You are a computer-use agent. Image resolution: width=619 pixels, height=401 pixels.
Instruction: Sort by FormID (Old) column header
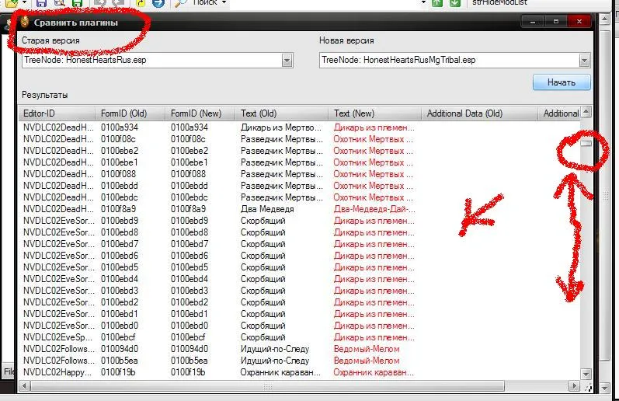click(x=130, y=113)
